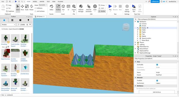
Task: Open the Models category dropdown
Action: coord(8,25)
